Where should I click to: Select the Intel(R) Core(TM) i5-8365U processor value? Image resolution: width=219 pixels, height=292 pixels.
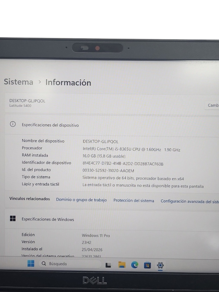coord(131,149)
